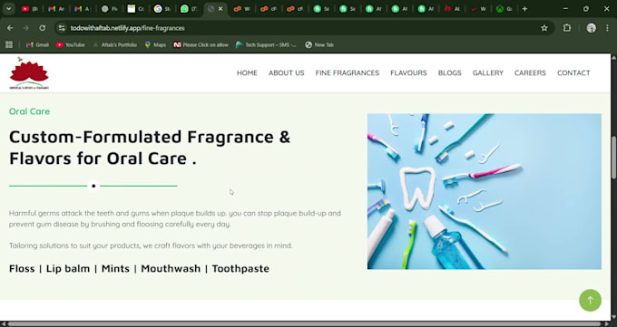The image size is (617, 327).
Task: Open CONTACT nav item
Action: tap(573, 72)
